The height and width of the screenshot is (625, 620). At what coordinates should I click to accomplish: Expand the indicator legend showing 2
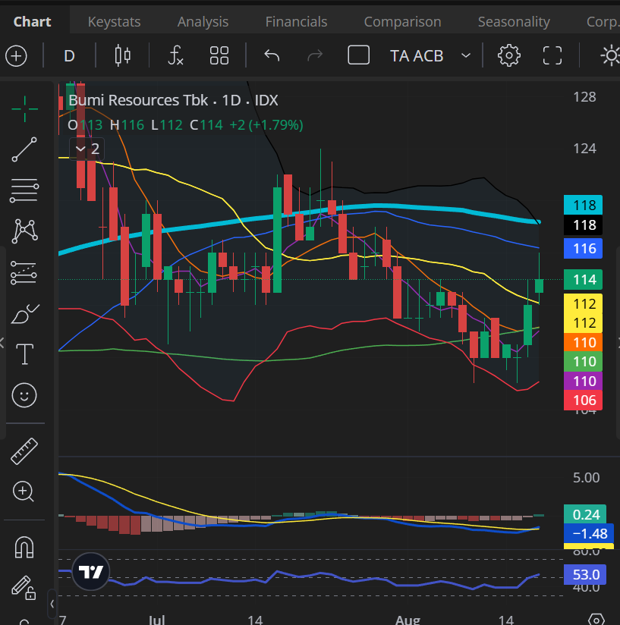87,149
